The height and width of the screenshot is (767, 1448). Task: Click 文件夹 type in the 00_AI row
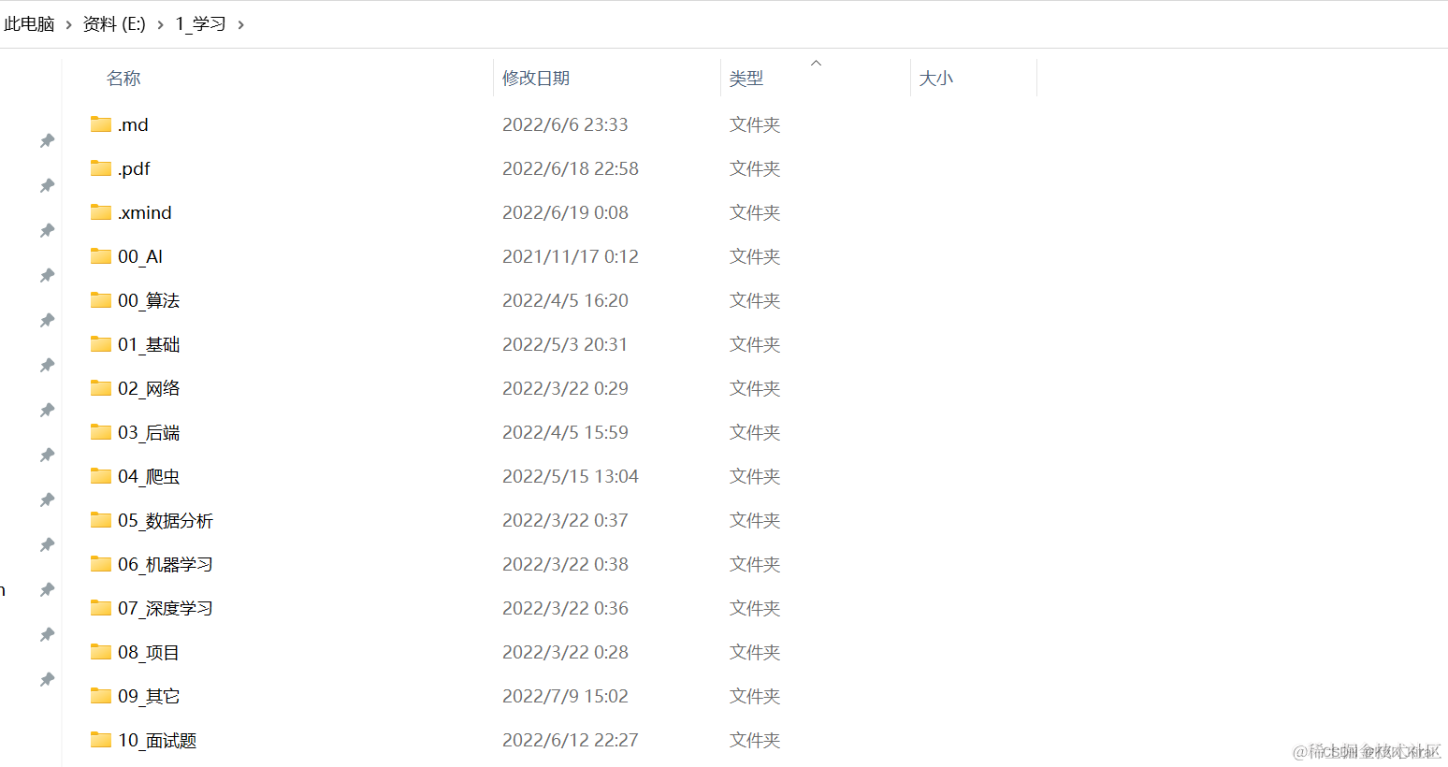(x=755, y=257)
